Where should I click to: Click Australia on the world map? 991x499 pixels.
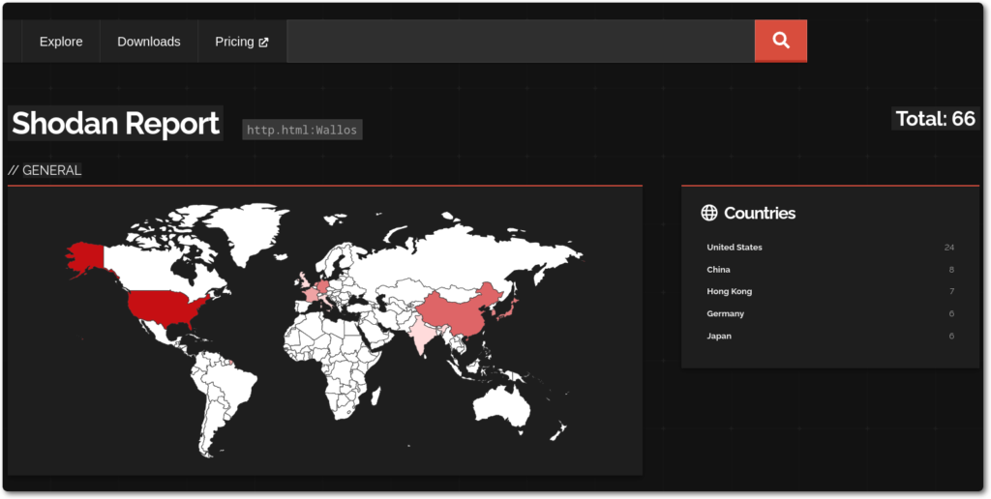point(500,406)
